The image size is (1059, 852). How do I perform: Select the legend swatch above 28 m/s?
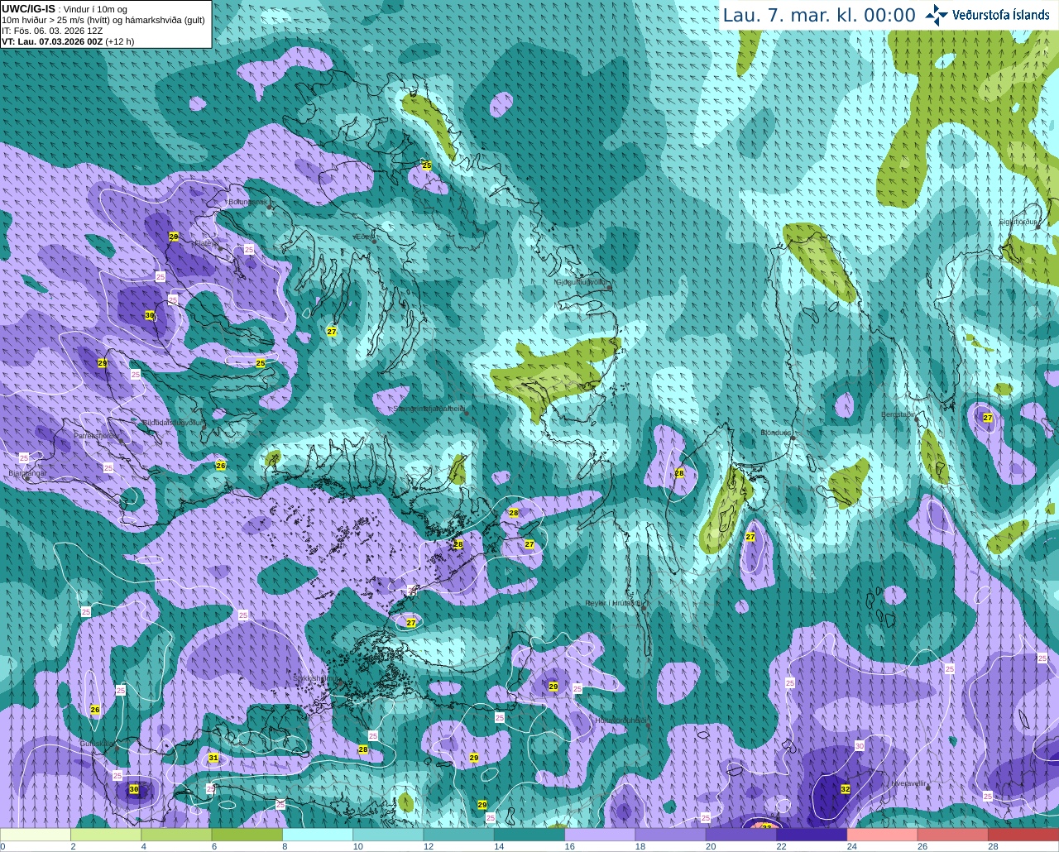1023,835
